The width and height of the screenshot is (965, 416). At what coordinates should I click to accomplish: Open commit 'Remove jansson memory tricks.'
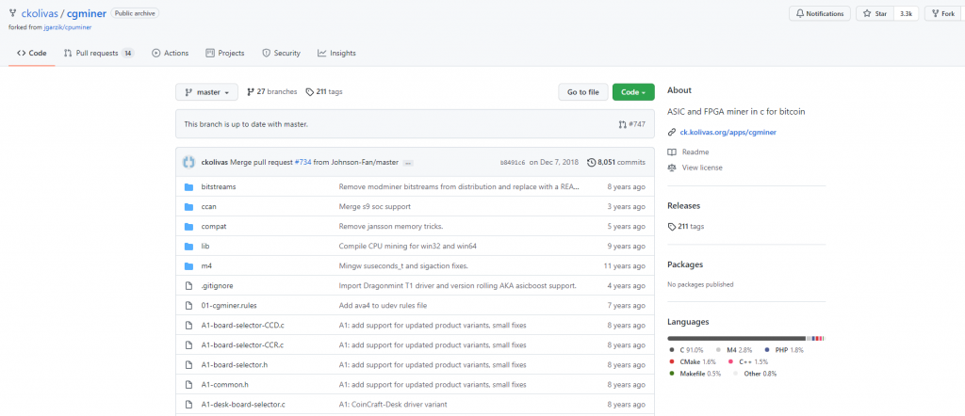(x=391, y=226)
